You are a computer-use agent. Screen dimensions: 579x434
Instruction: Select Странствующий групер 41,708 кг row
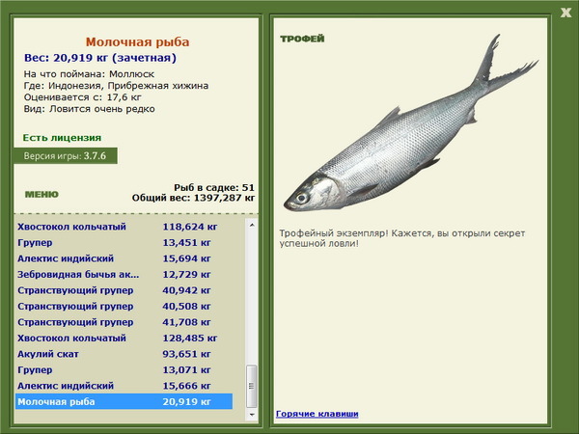[x=124, y=322]
